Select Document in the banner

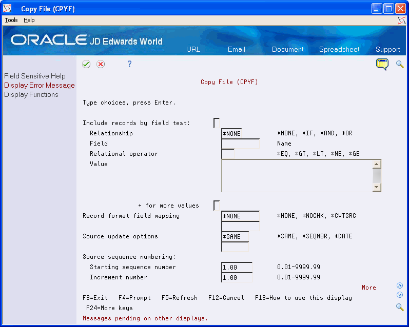pos(288,49)
